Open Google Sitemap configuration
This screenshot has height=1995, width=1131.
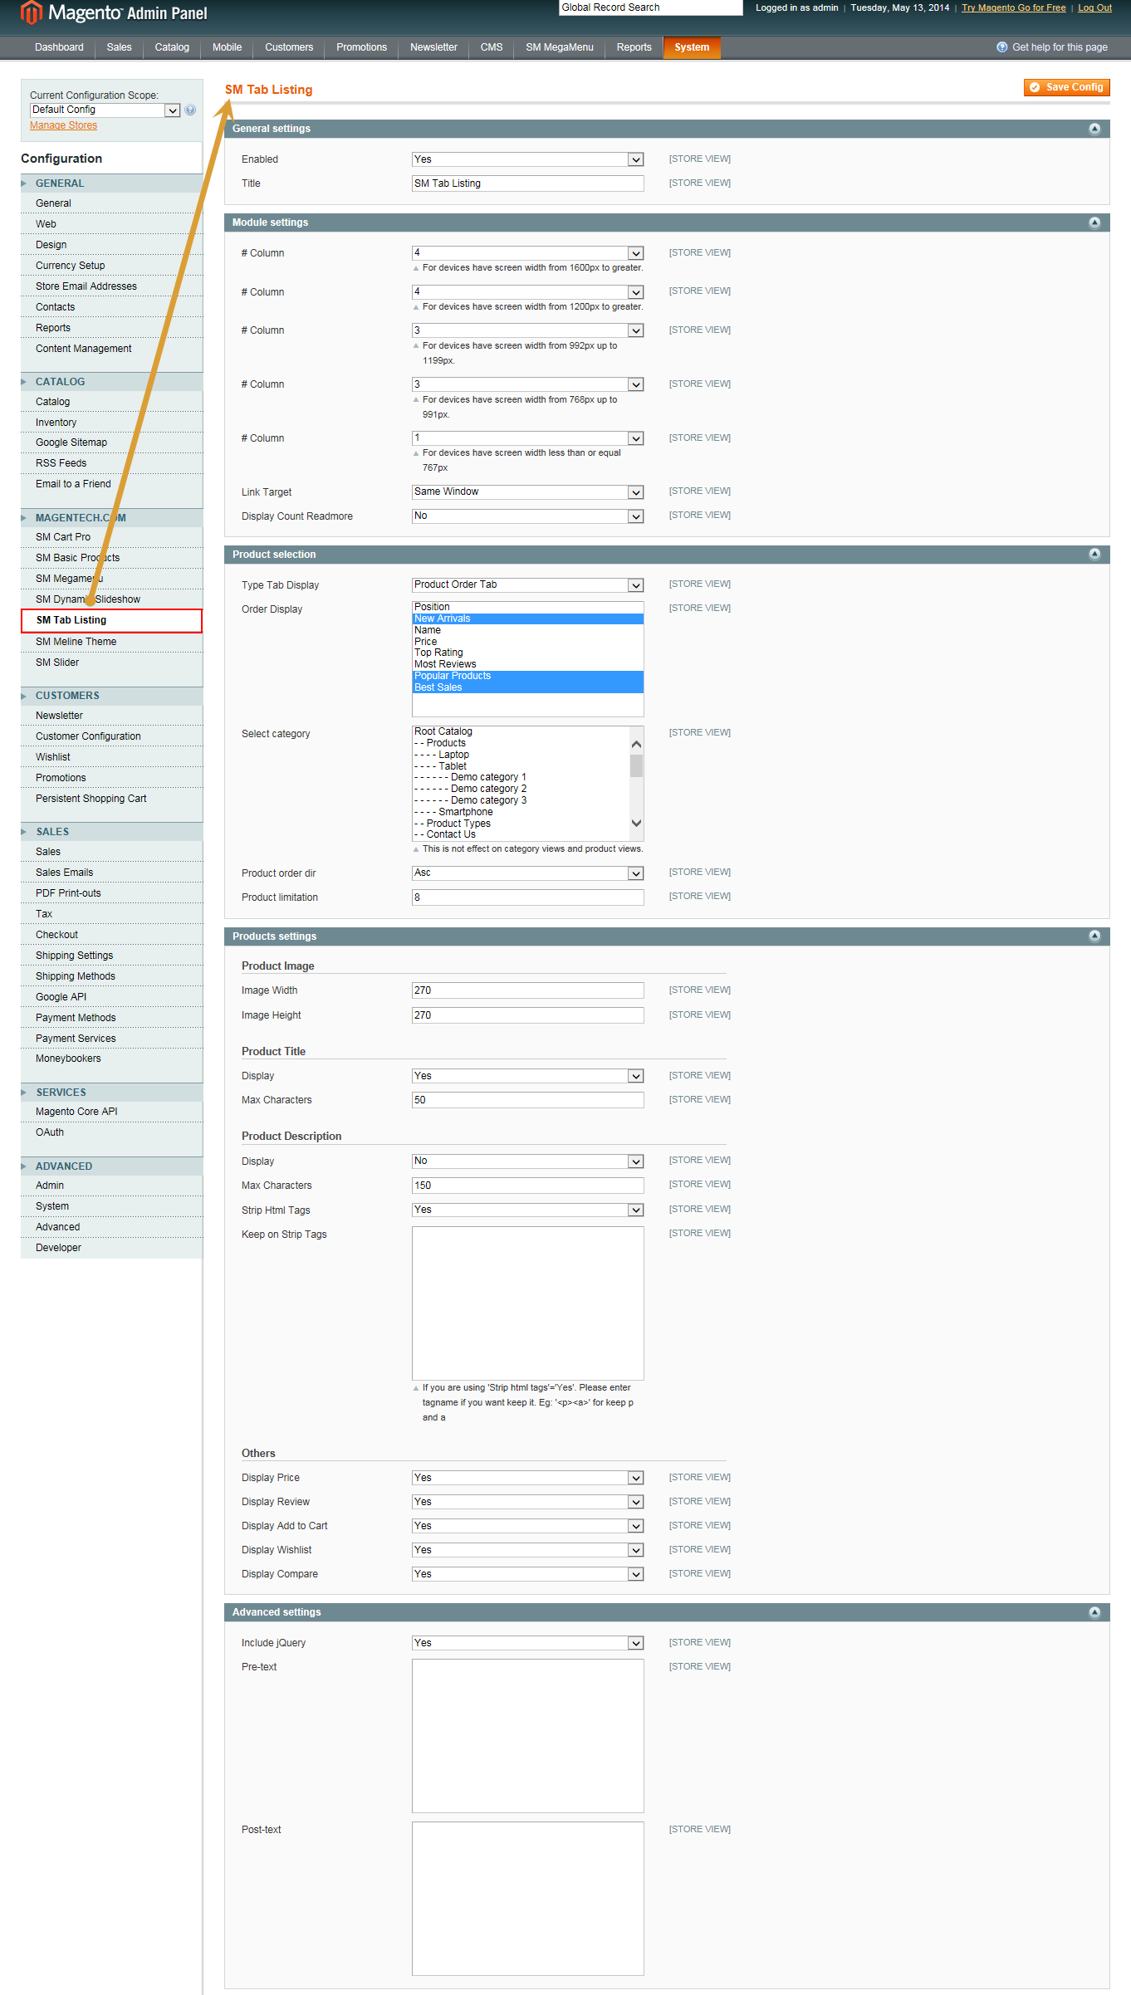tap(71, 443)
